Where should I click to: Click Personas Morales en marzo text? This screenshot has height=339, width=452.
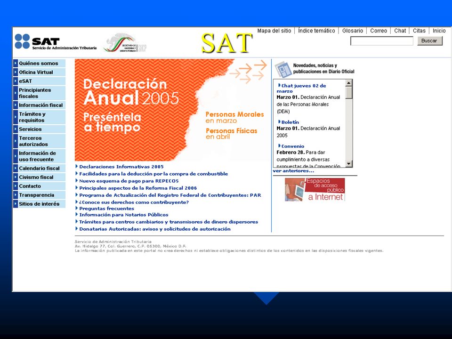234,117
